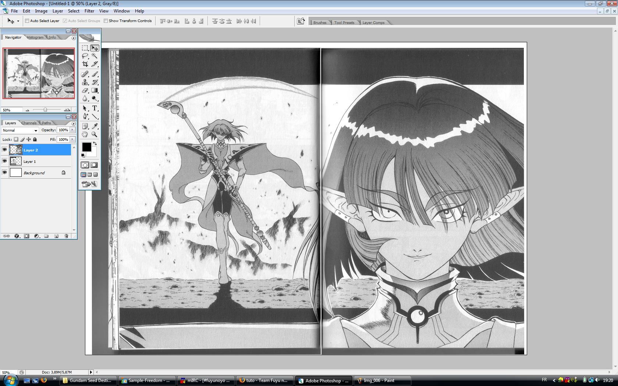Open the Filter menu
Image resolution: width=618 pixels, height=386 pixels.
point(89,11)
